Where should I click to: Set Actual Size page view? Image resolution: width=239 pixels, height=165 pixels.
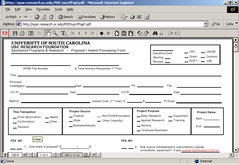click(x=117, y=33)
